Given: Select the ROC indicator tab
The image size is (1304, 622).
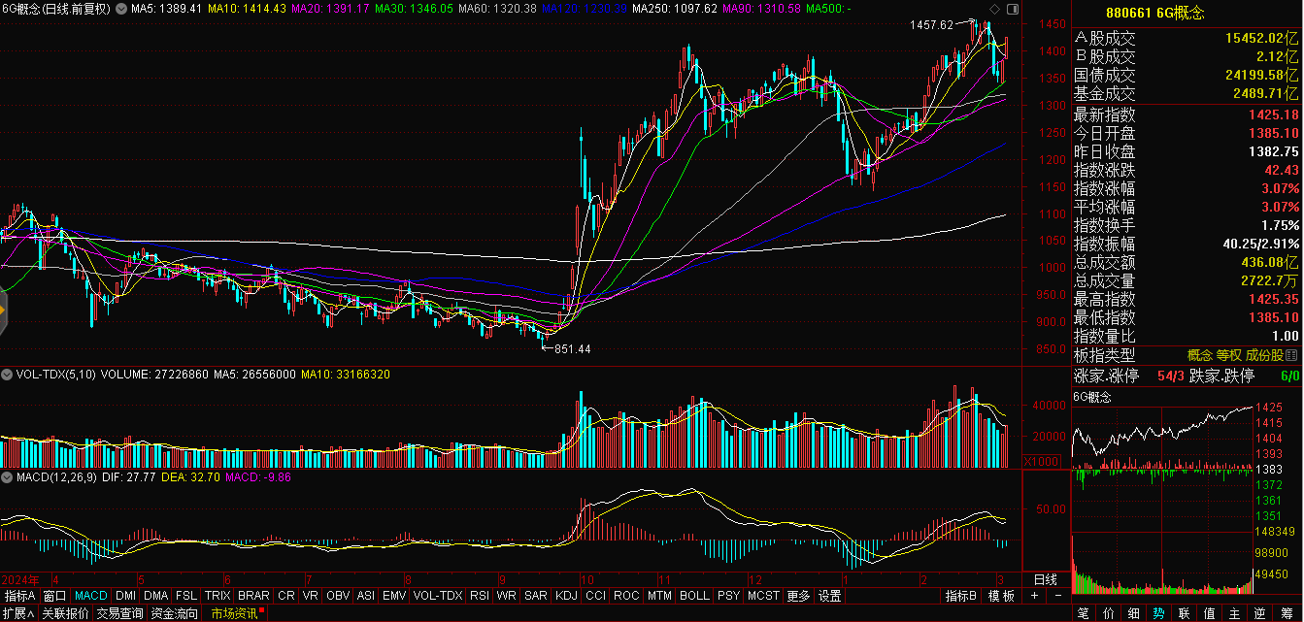Looking at the screenshot, I should [x=626, y=596].
